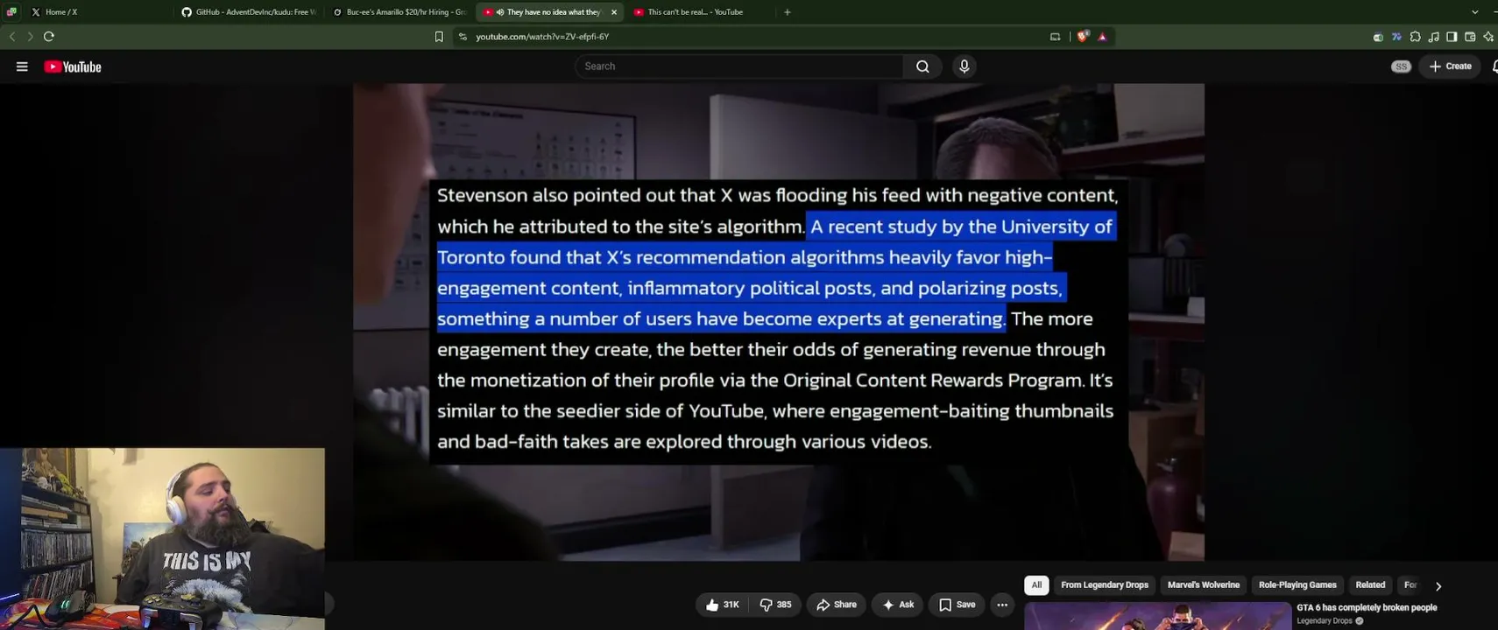1498x630 pixels.
Task: Like the video with 31K likes
Action: point(723,605)
